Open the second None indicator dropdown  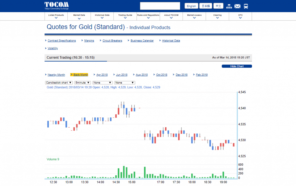(125, 83)
